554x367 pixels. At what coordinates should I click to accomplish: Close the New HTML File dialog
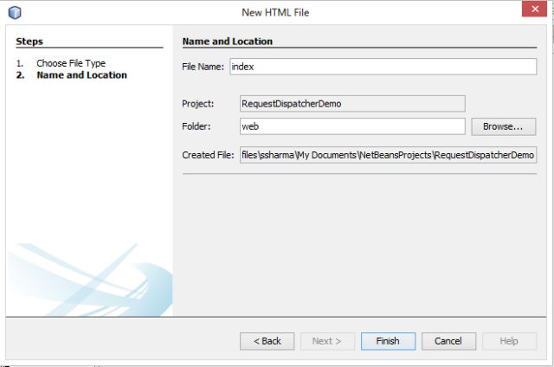click(534, 9)
